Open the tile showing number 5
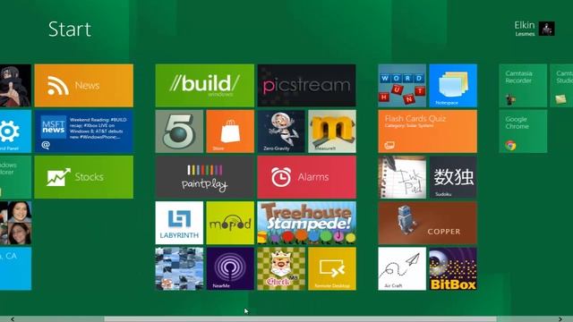 (179, 131)
